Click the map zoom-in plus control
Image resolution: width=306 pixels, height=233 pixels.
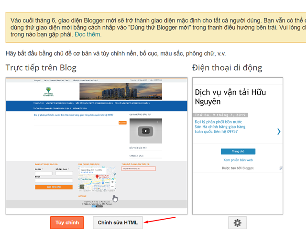112,182
